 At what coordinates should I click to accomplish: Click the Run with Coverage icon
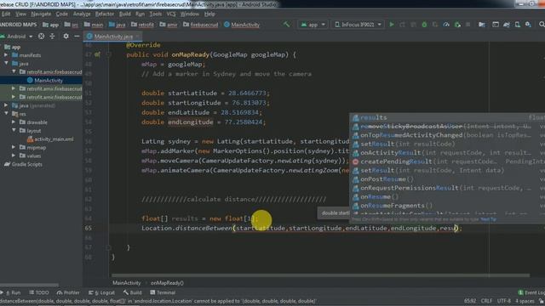435,25
